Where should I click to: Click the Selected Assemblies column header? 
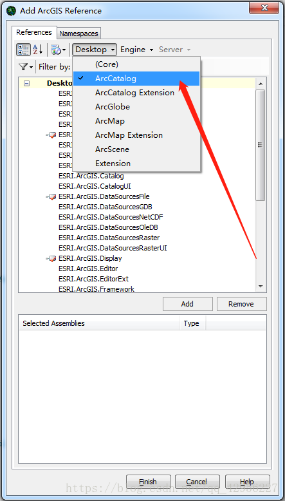point(99,323)
